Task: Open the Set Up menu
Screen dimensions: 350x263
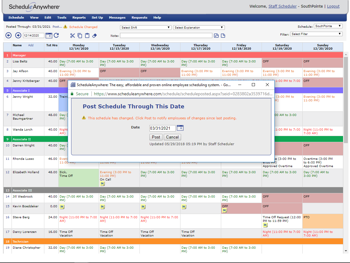Action: pos(97,17)
